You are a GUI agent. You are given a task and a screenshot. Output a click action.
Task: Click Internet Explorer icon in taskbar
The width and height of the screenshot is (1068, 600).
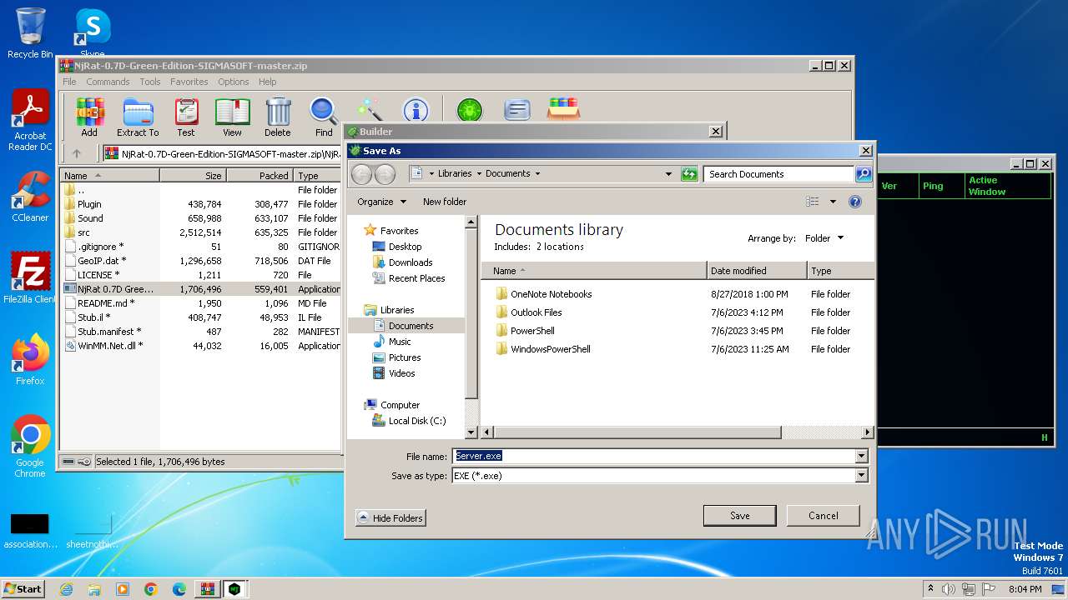(66, 589)
